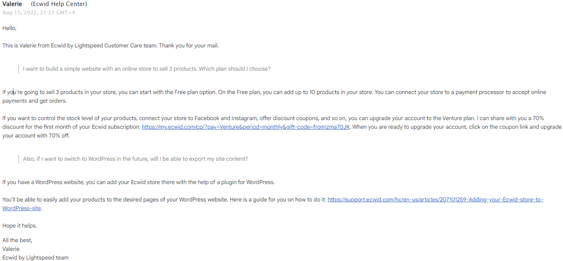
Task: Click the vertical bar beside second quote
Action: pyautogui.click(x=19, y=159)
